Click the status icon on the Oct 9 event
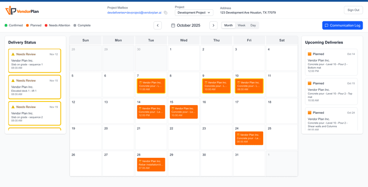This screenshot has height=187, width=368. [x=206, y=82]
